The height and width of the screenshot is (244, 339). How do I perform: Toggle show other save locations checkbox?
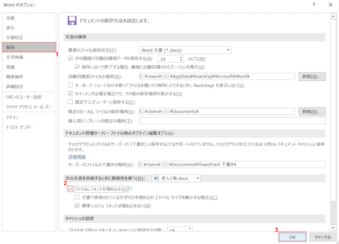(70, 94)
